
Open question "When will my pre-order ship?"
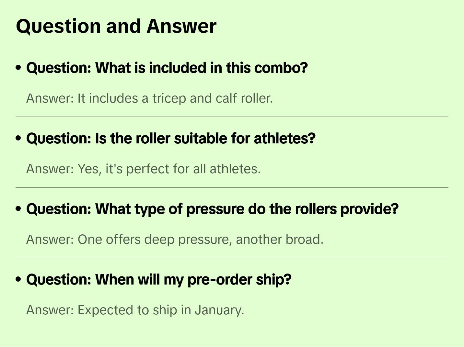(x=159, y=280)
